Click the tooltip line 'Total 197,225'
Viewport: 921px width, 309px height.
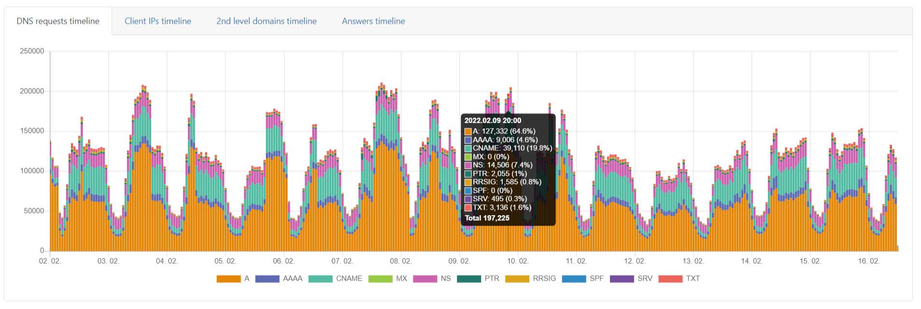tap(487, 218)
